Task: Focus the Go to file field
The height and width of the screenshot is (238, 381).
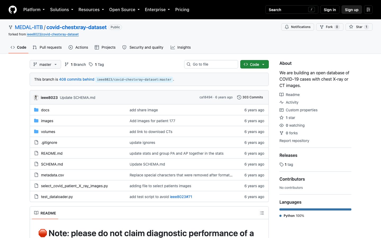Action: [x=211, y=64]
